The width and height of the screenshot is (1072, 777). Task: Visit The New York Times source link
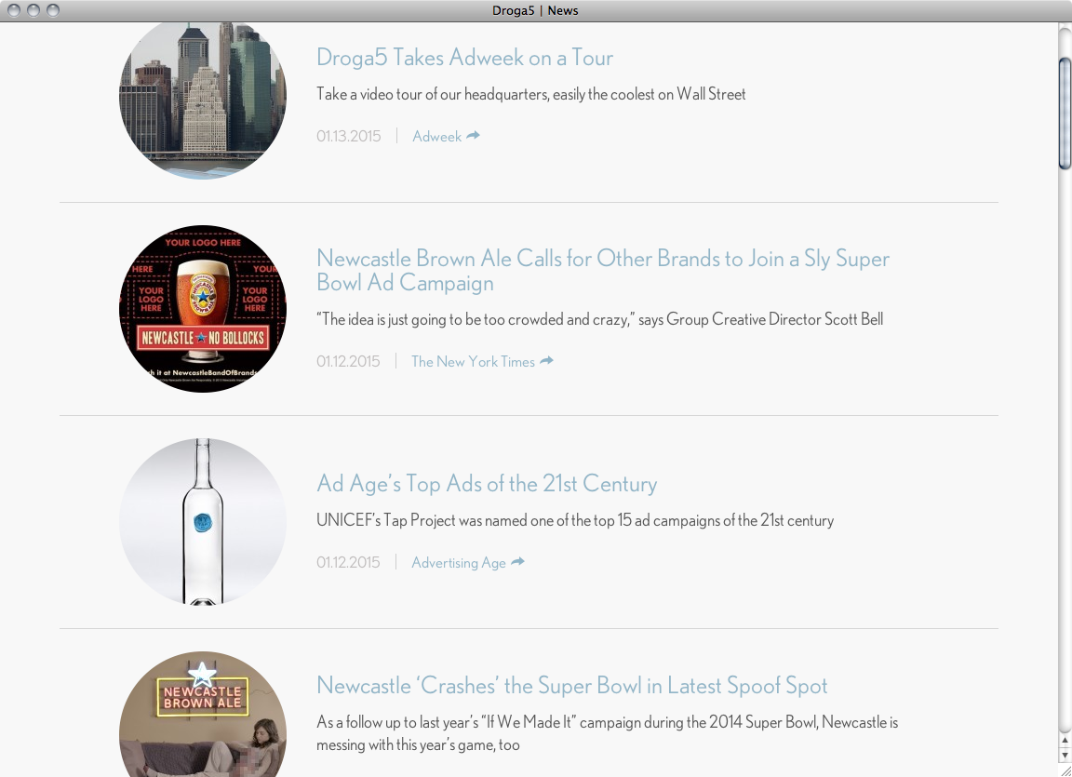(x=473, y=362)
